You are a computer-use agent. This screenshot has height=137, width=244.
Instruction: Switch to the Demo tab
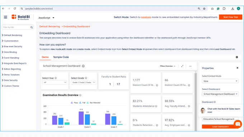pos(45,57)
